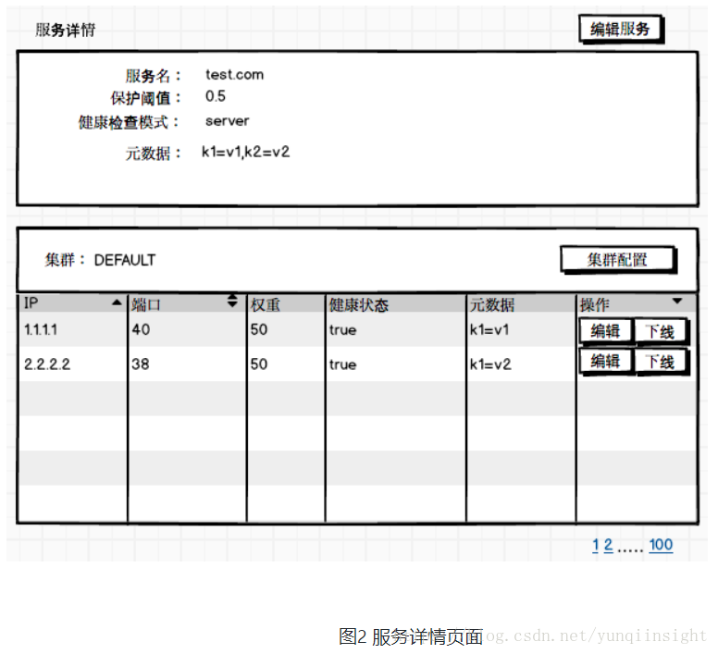Click port value 40
This screenshot has width=718, height=654.
click(x=141, y=329)
